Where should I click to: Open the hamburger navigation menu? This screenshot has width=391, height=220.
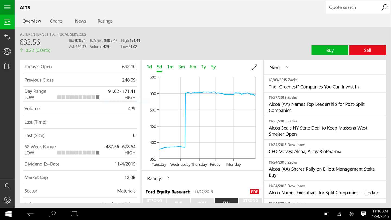pyautogui.click(x=7, y=7)
